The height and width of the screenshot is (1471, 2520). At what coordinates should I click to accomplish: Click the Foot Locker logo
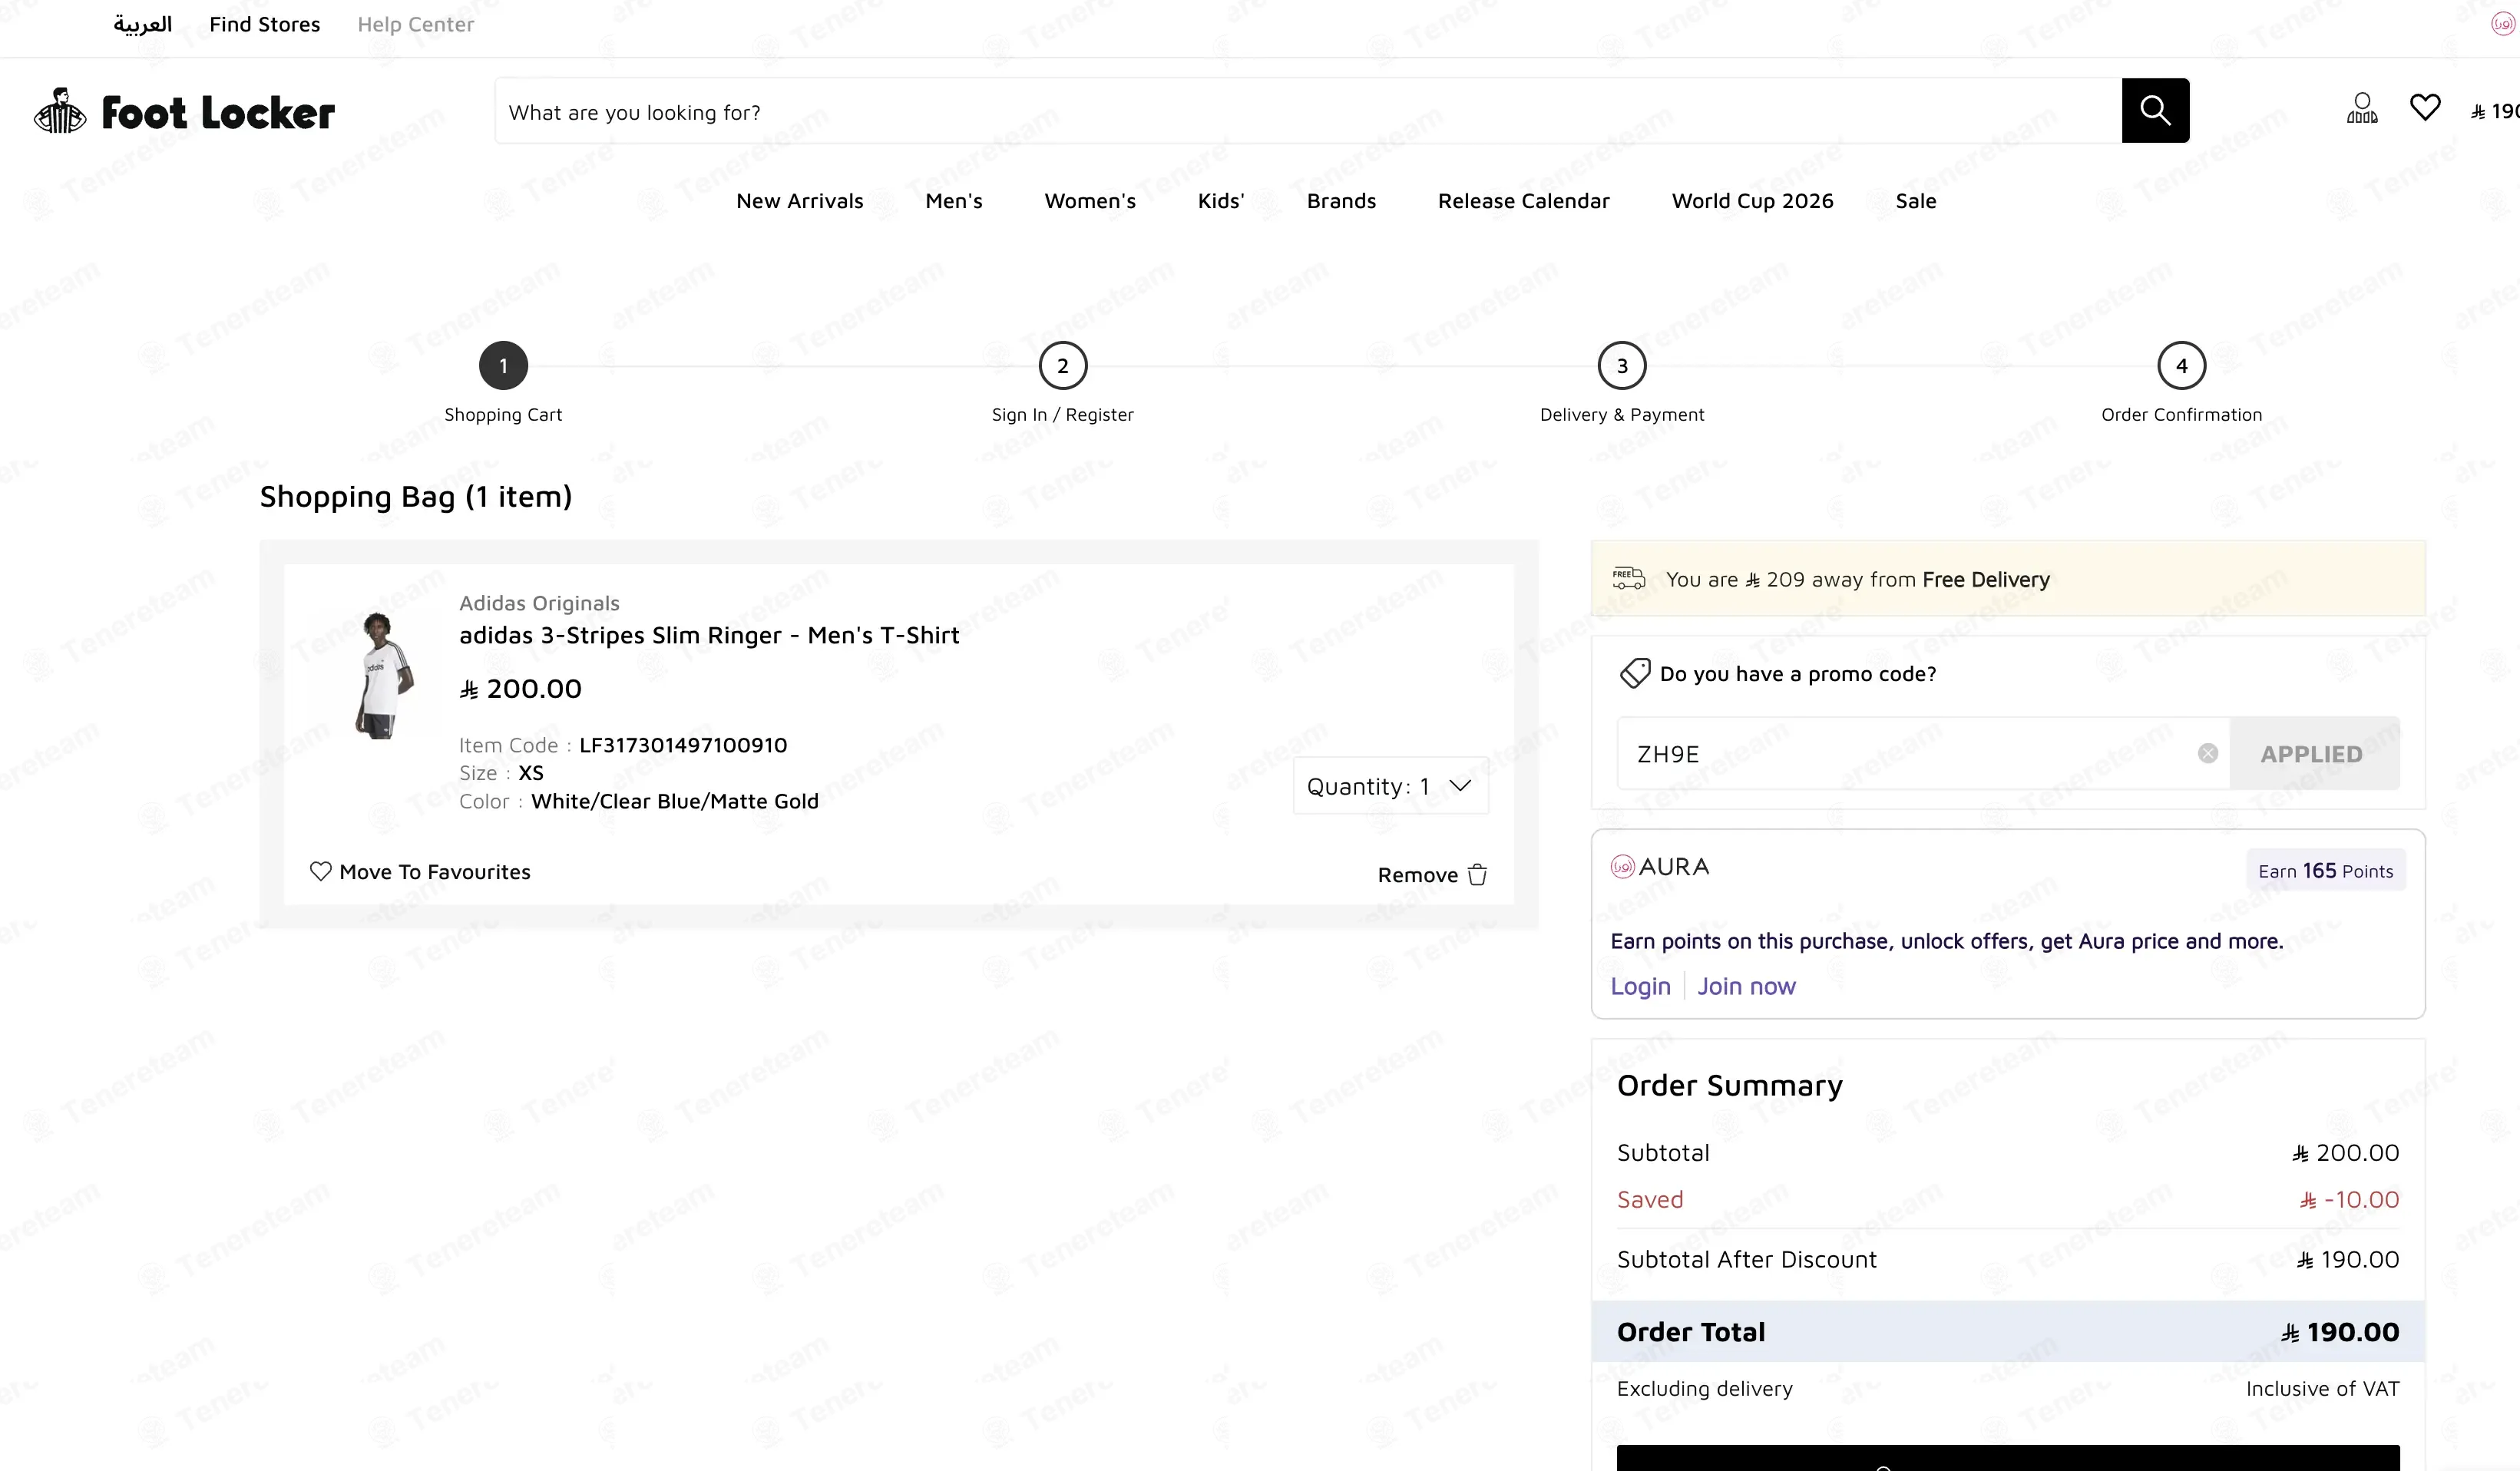pyautogui.click(x=184, y=111)
